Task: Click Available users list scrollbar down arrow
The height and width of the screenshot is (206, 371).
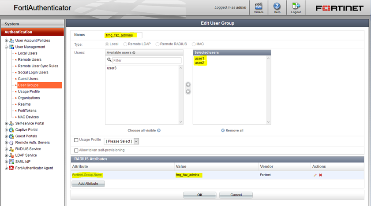Action: [181, 122]
